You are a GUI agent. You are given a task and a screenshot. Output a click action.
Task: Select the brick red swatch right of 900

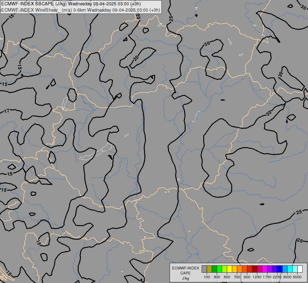click(x=249, y=269)
